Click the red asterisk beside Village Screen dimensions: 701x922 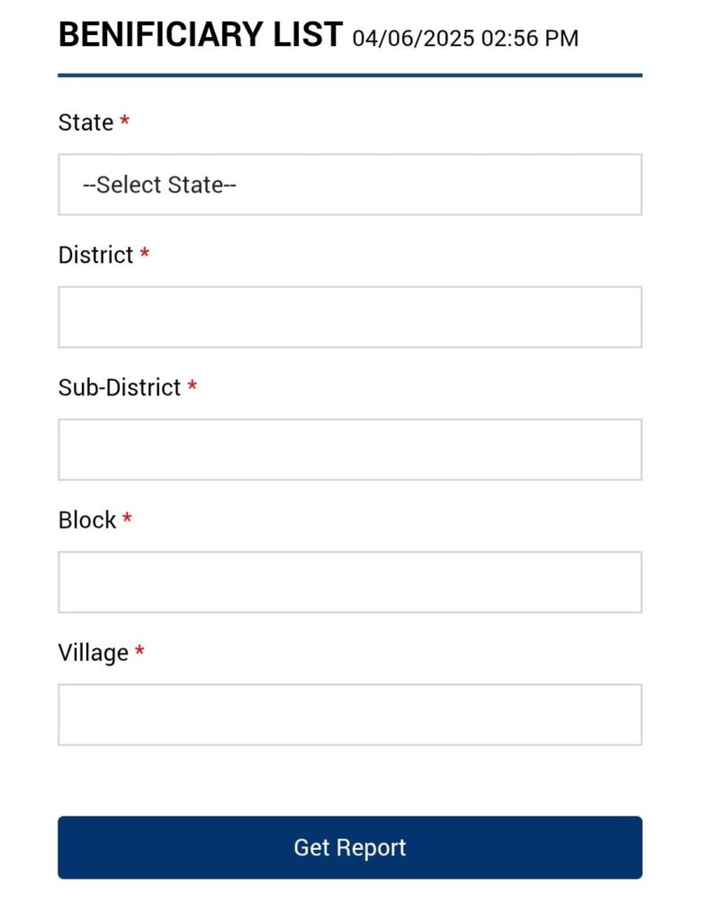click(139, 650)
